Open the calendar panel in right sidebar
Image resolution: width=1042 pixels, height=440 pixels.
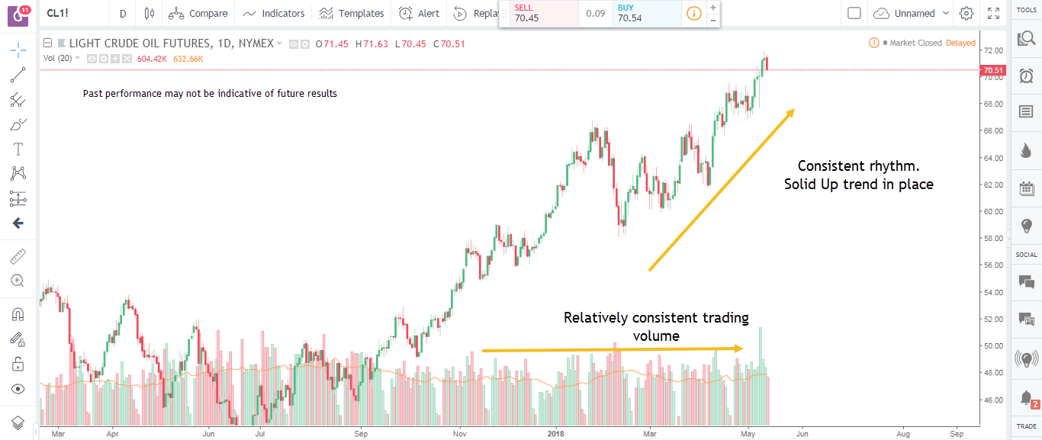(1026, 188)
